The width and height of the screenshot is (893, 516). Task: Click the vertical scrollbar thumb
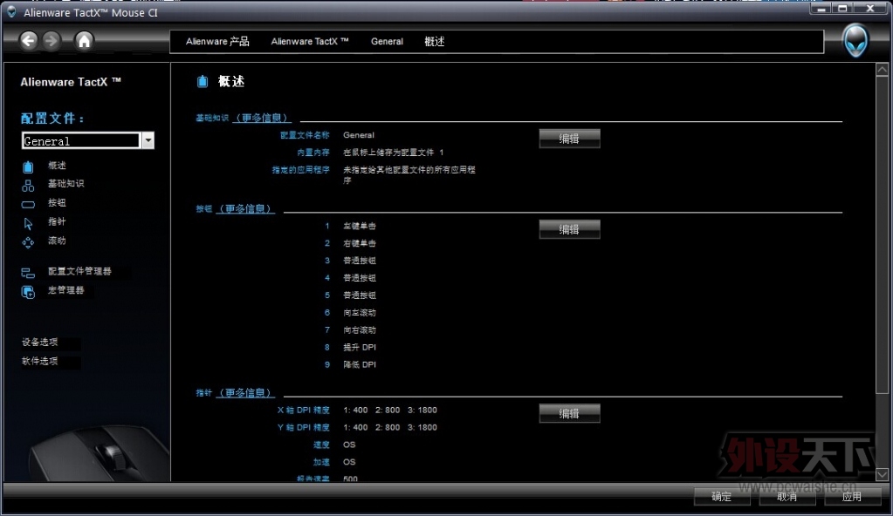[883, 234]
